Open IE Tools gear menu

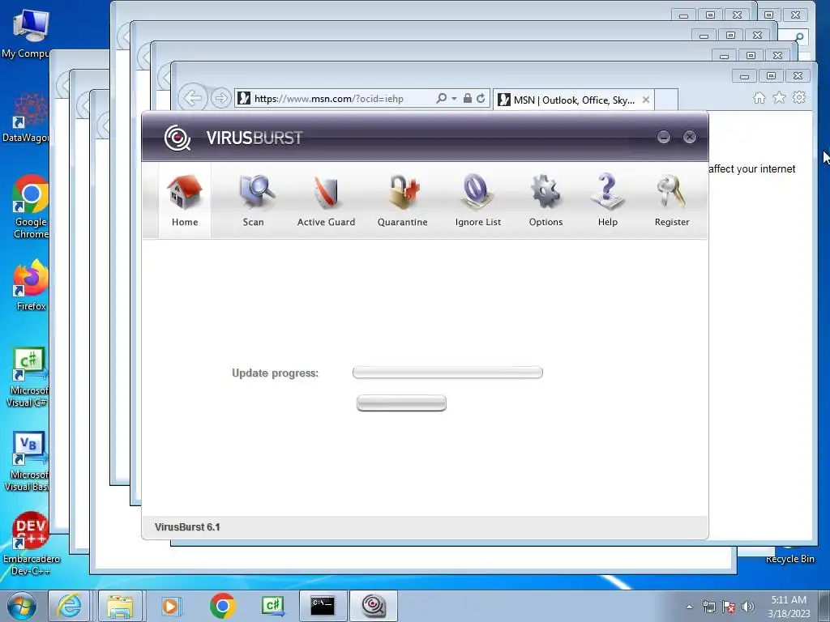point(799,97)
